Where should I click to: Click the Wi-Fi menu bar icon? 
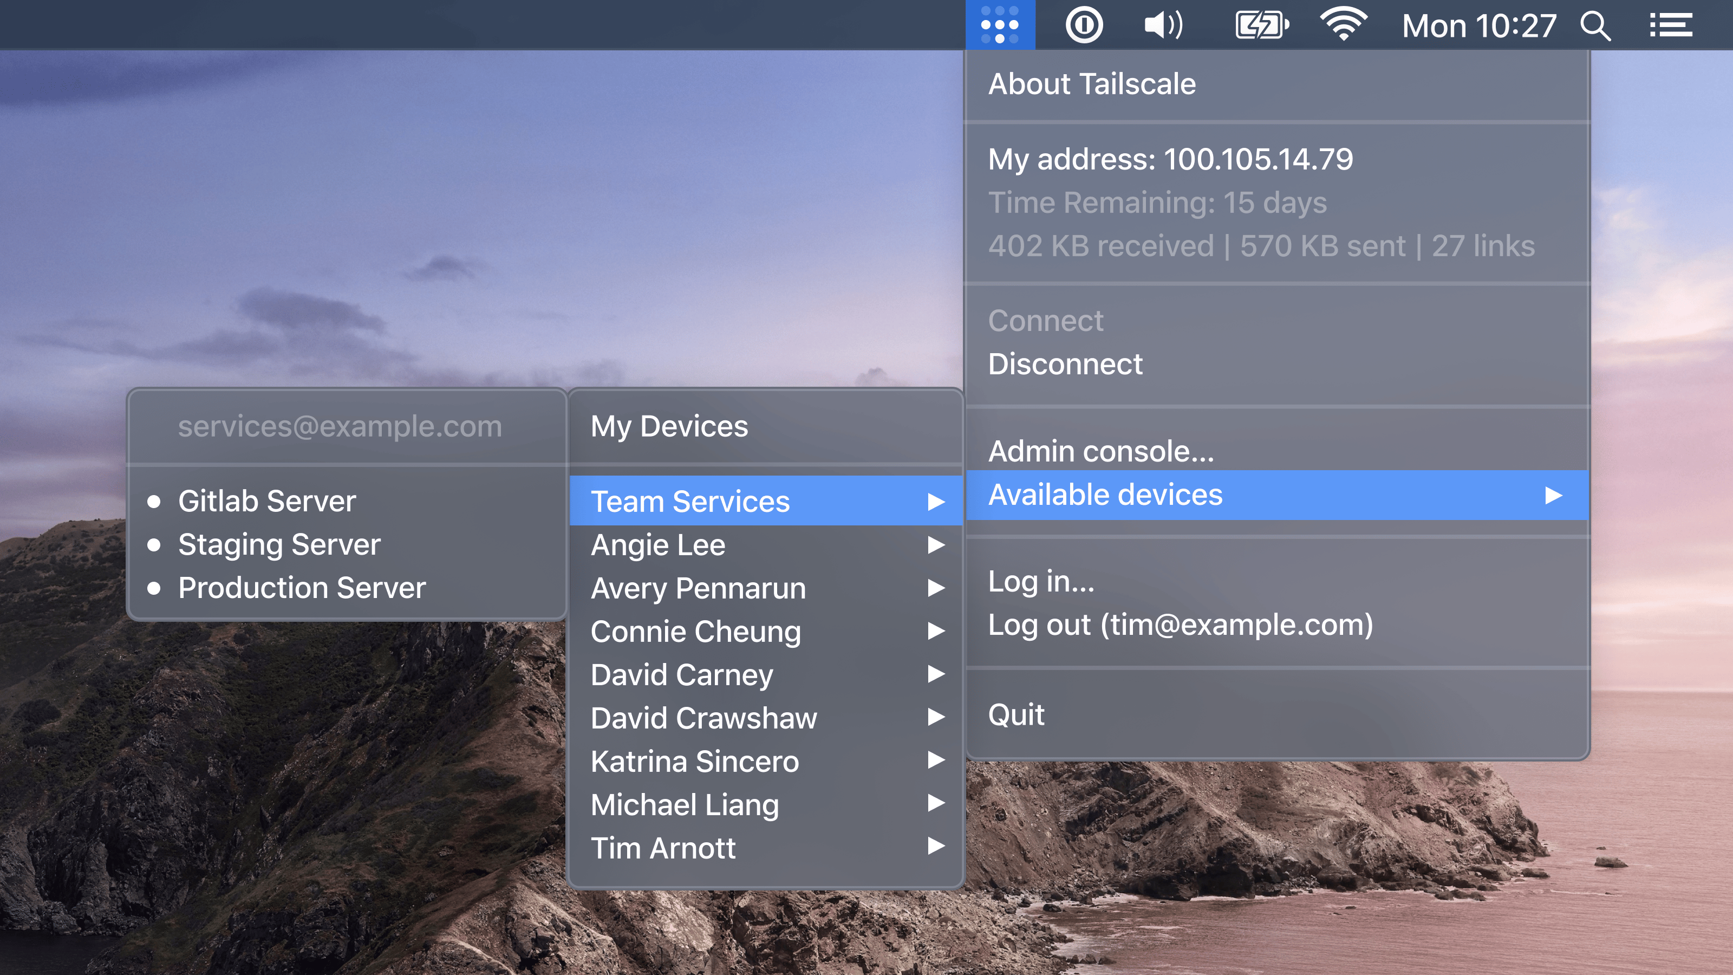tap(1343, 25)
